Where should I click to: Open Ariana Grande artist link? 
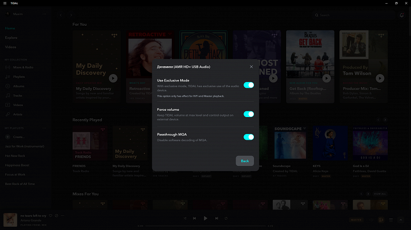coord(31,221)
